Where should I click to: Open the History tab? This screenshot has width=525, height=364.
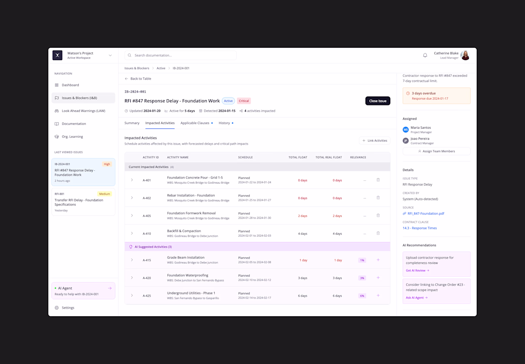tap(224, 123)
